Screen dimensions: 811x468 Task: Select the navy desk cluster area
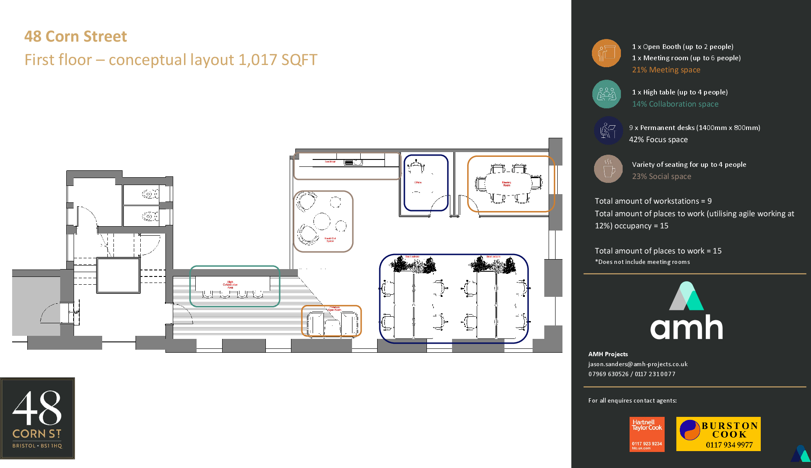click(x=454, y=299)
